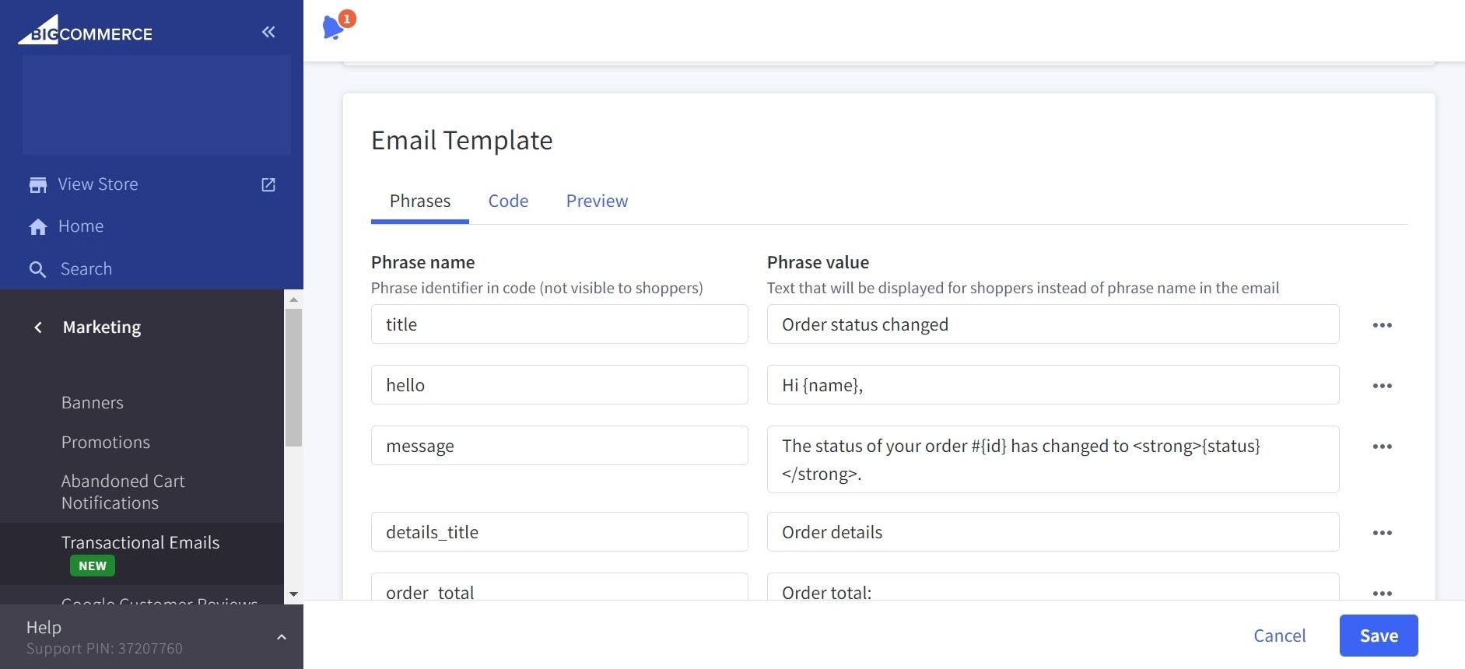Click the notification bell icon
Viewport: 1465px width, 669px height.
[x=333, y=27]
